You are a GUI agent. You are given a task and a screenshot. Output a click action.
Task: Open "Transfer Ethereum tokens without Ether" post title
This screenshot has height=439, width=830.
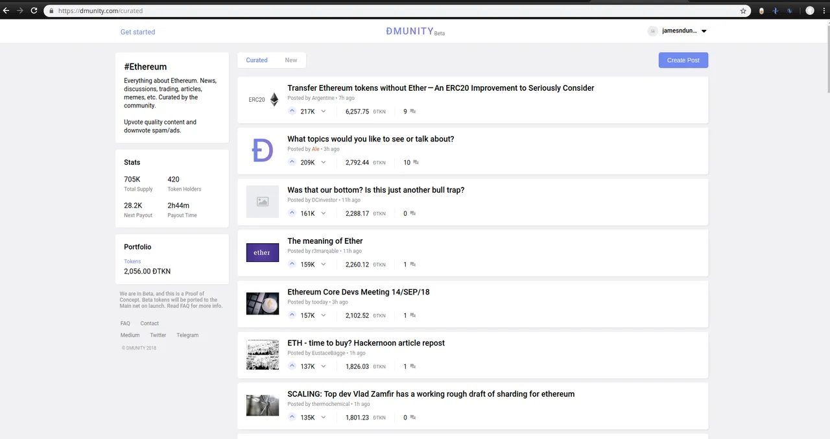[x=441, y=88]
